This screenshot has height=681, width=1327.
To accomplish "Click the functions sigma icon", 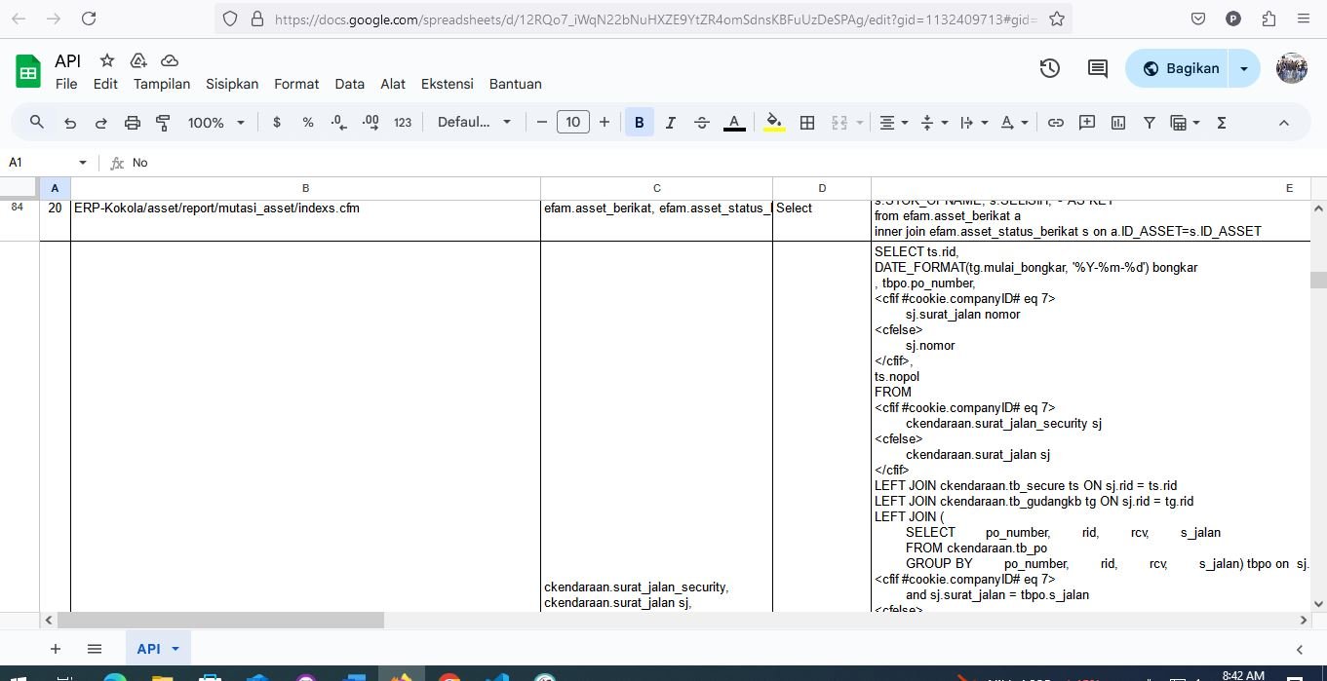I will tap(1221, 123).
